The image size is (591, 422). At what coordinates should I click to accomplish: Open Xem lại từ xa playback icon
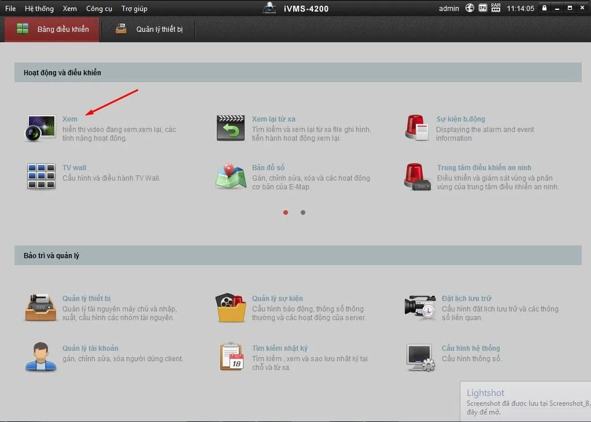click(231, 128)
